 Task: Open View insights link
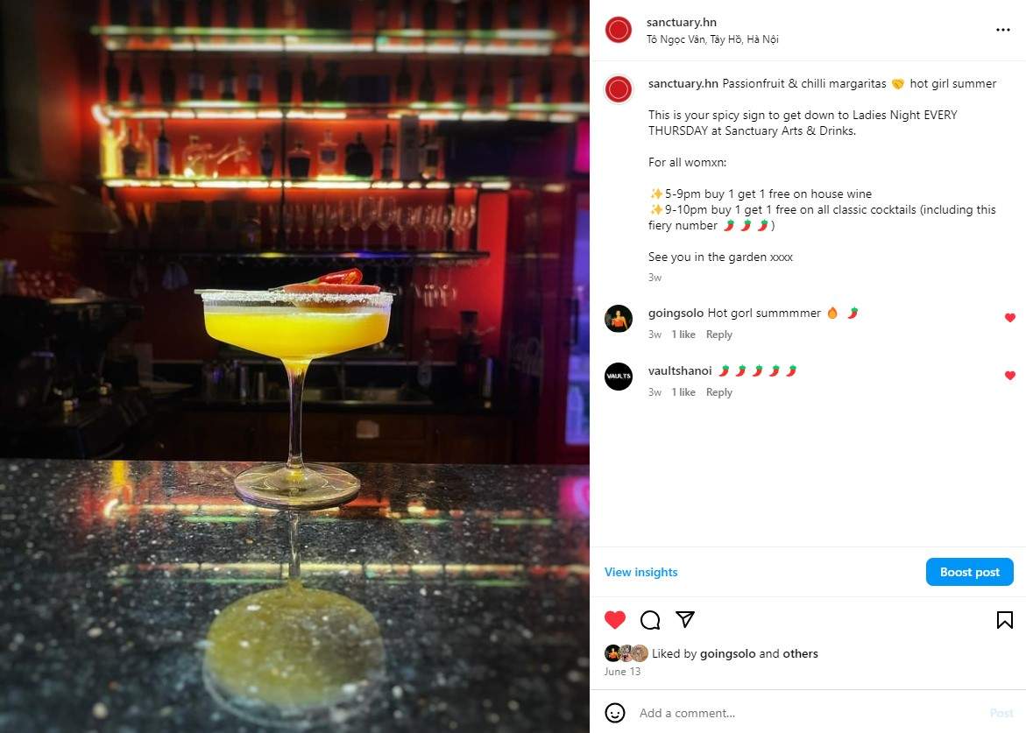[x=640, y=572]
